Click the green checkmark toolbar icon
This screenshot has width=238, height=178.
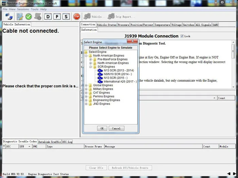point(29,17)
